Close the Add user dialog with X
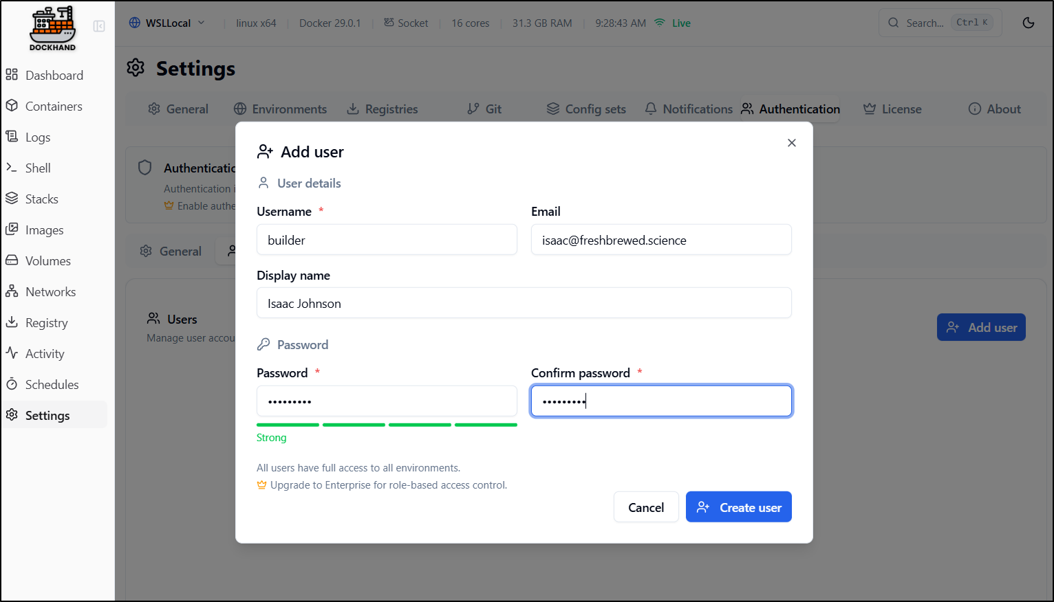The image size is (1054, 602). pos(791,143)
